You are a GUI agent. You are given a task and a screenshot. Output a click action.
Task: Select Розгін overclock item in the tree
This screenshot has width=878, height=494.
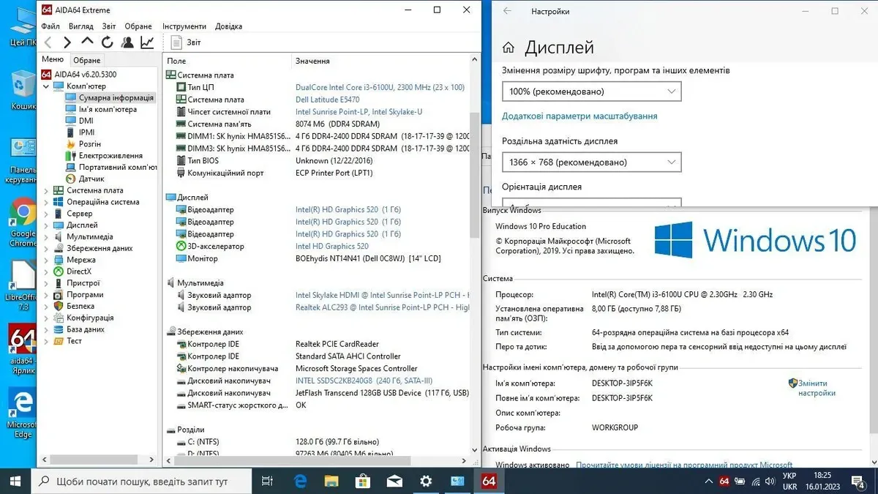point(89,144)
